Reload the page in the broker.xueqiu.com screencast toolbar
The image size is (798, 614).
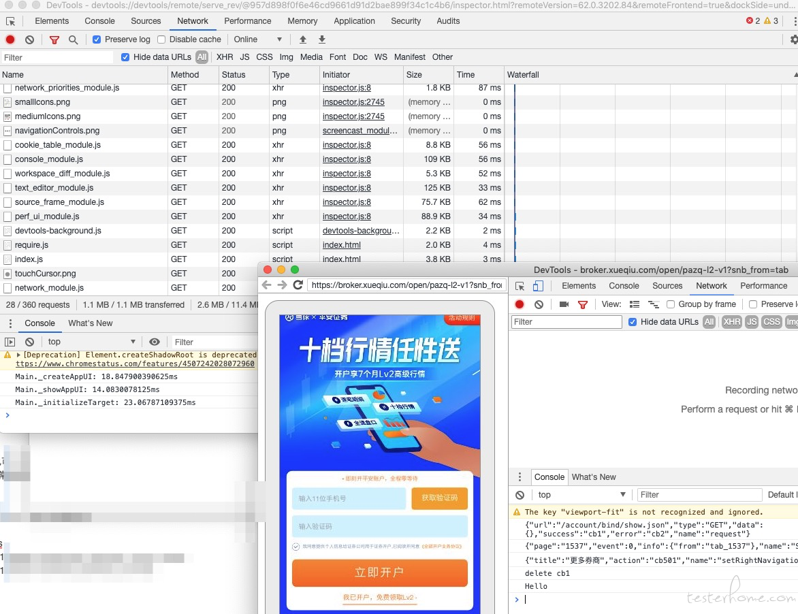tap(298, 285)
